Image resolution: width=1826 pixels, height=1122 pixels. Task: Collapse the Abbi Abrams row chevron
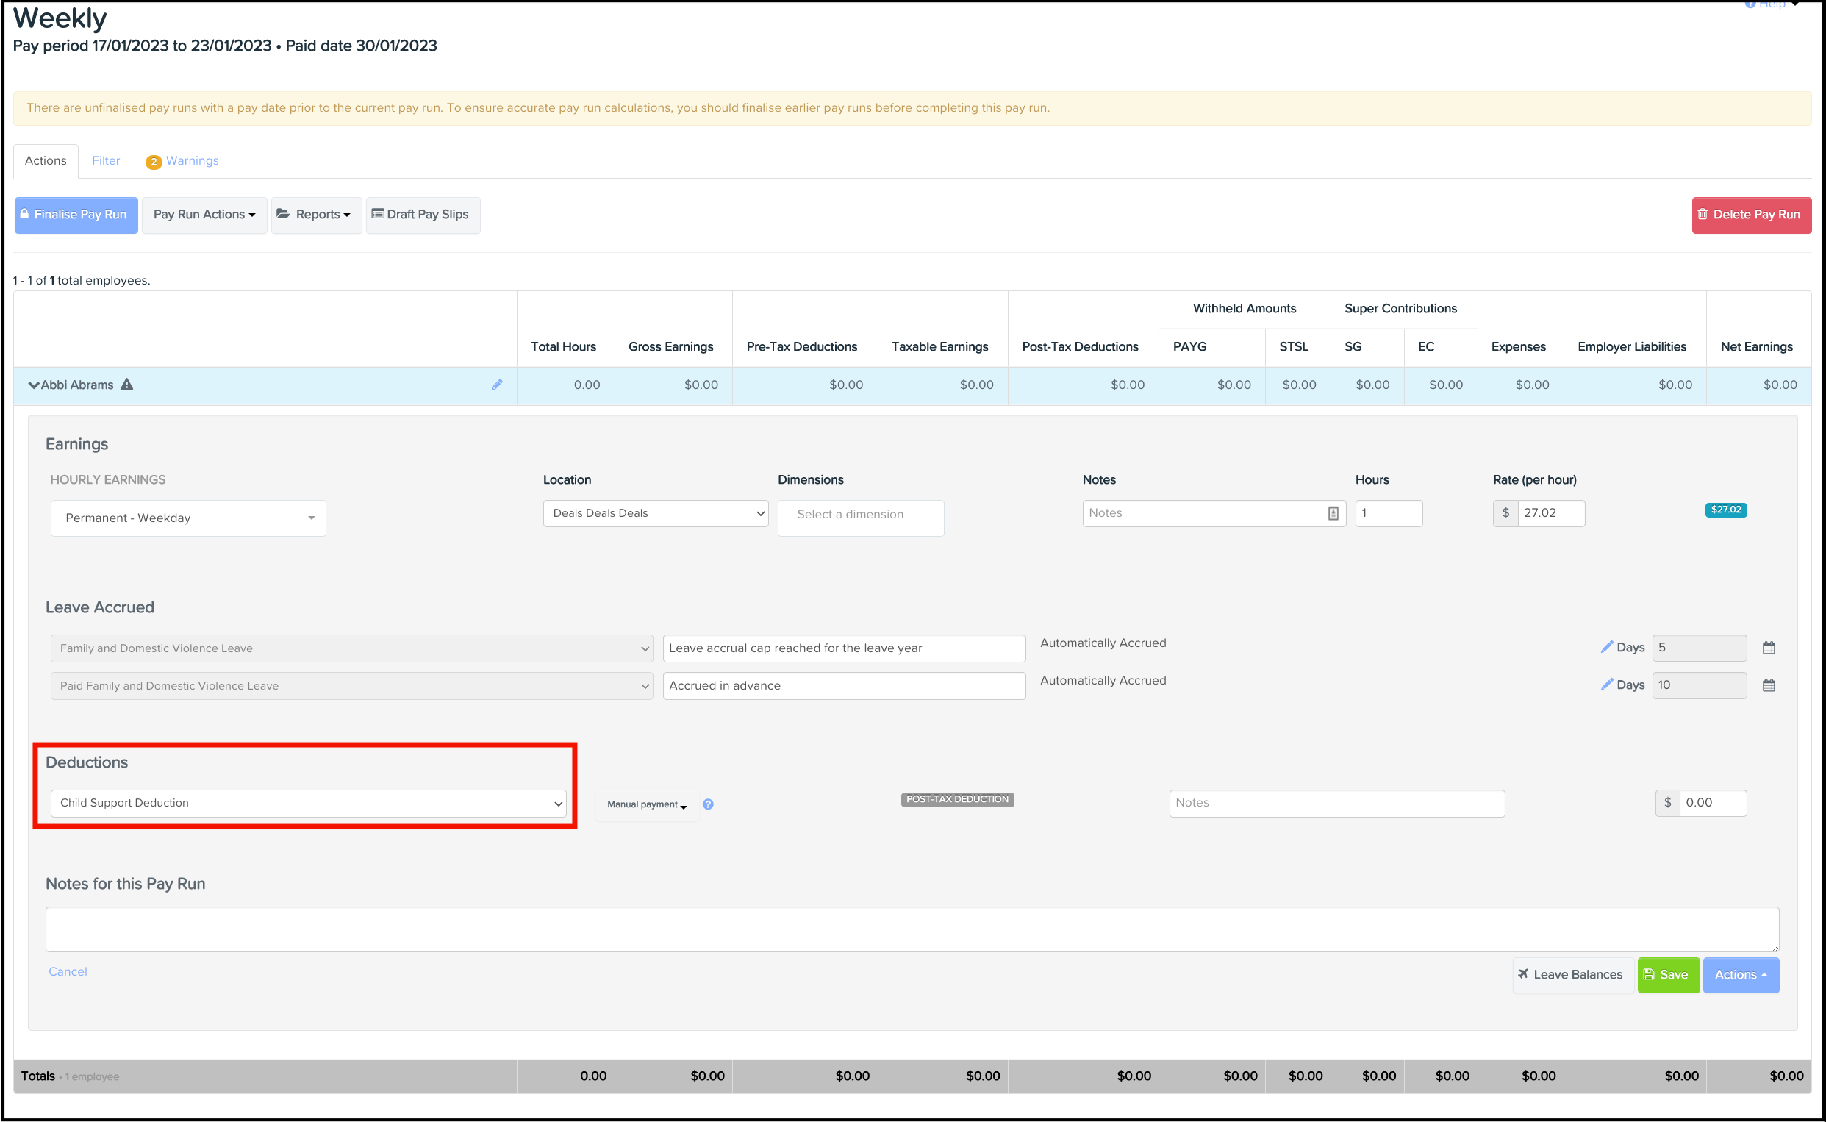pos(33,385)
